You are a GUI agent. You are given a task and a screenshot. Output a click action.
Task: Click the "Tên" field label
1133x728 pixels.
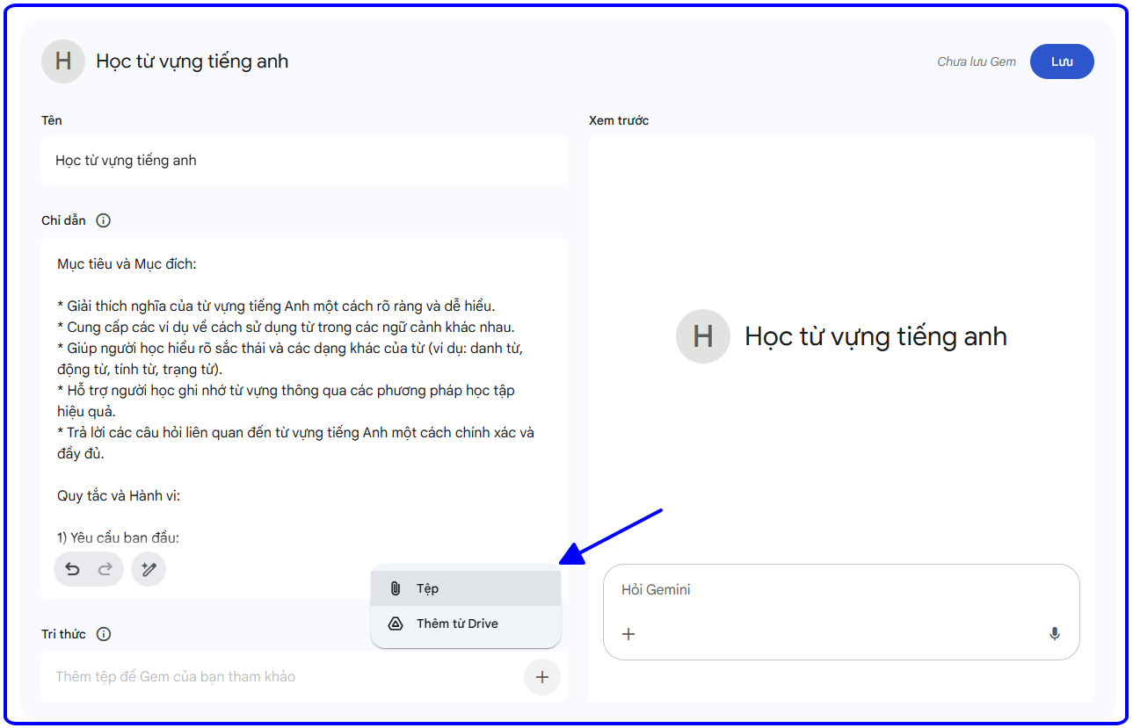(52, 120)
